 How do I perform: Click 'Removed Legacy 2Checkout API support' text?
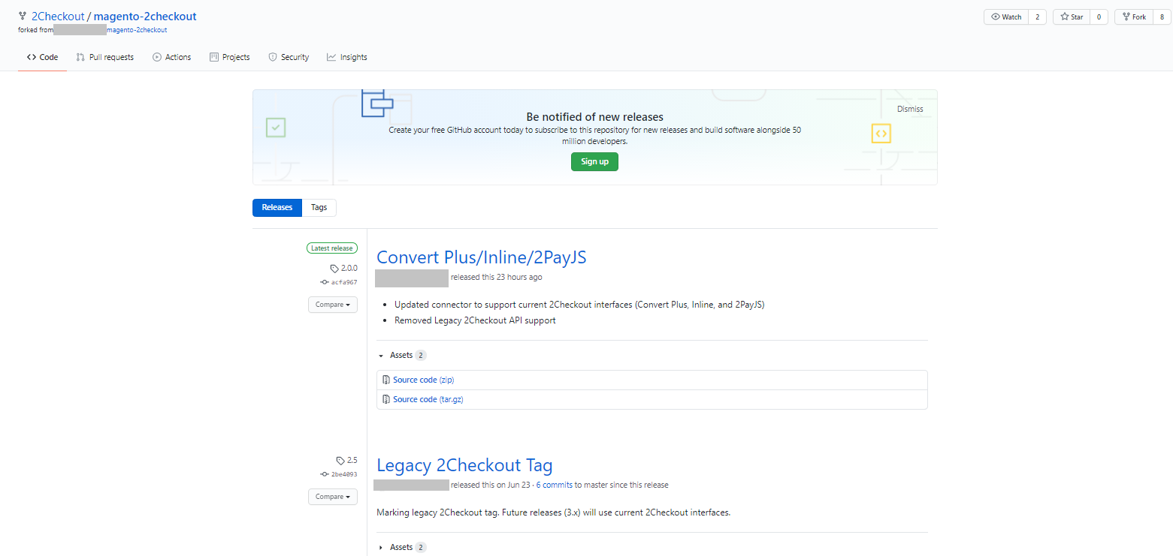coord(475,320)
